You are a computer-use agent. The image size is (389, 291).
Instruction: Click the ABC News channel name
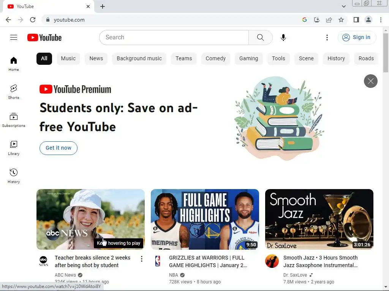(x=65, y=275)
